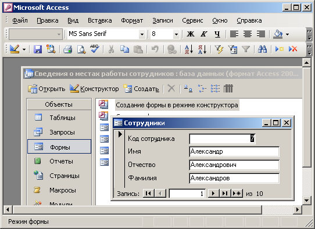
Task: Click the file search icon next to Save
Action: pos(51,49)
